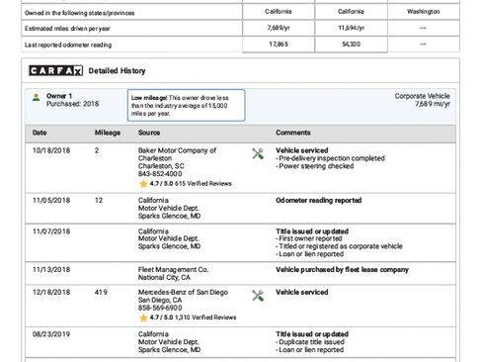
Task: Open Mercedes-Benz of San Diego link
Action: (183, 292)
